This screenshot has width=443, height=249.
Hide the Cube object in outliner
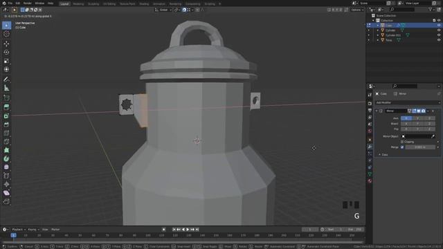coord(439,26)
